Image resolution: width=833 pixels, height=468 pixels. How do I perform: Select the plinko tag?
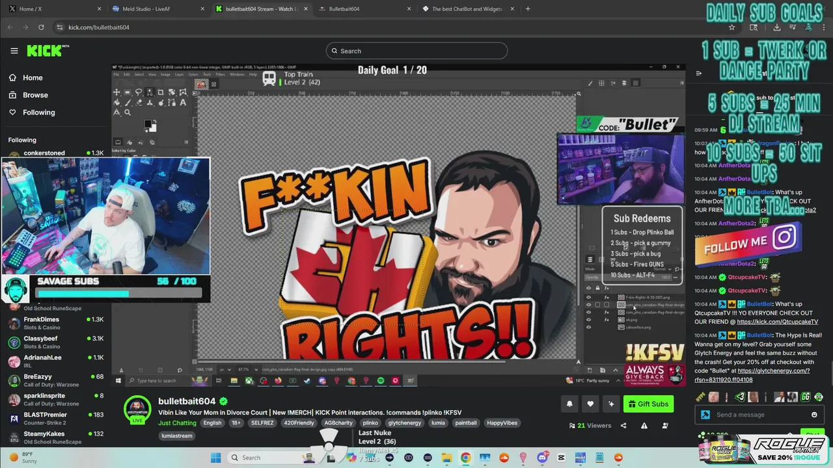[x=370, y=422]
